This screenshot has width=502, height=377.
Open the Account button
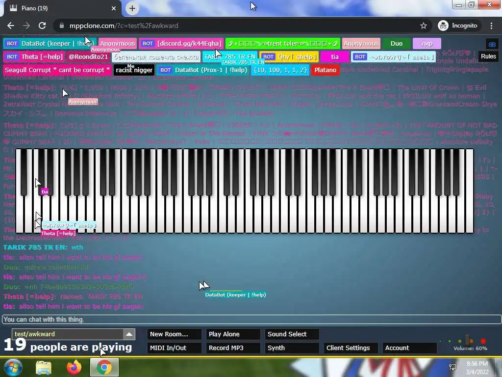[x=410, y=348]
